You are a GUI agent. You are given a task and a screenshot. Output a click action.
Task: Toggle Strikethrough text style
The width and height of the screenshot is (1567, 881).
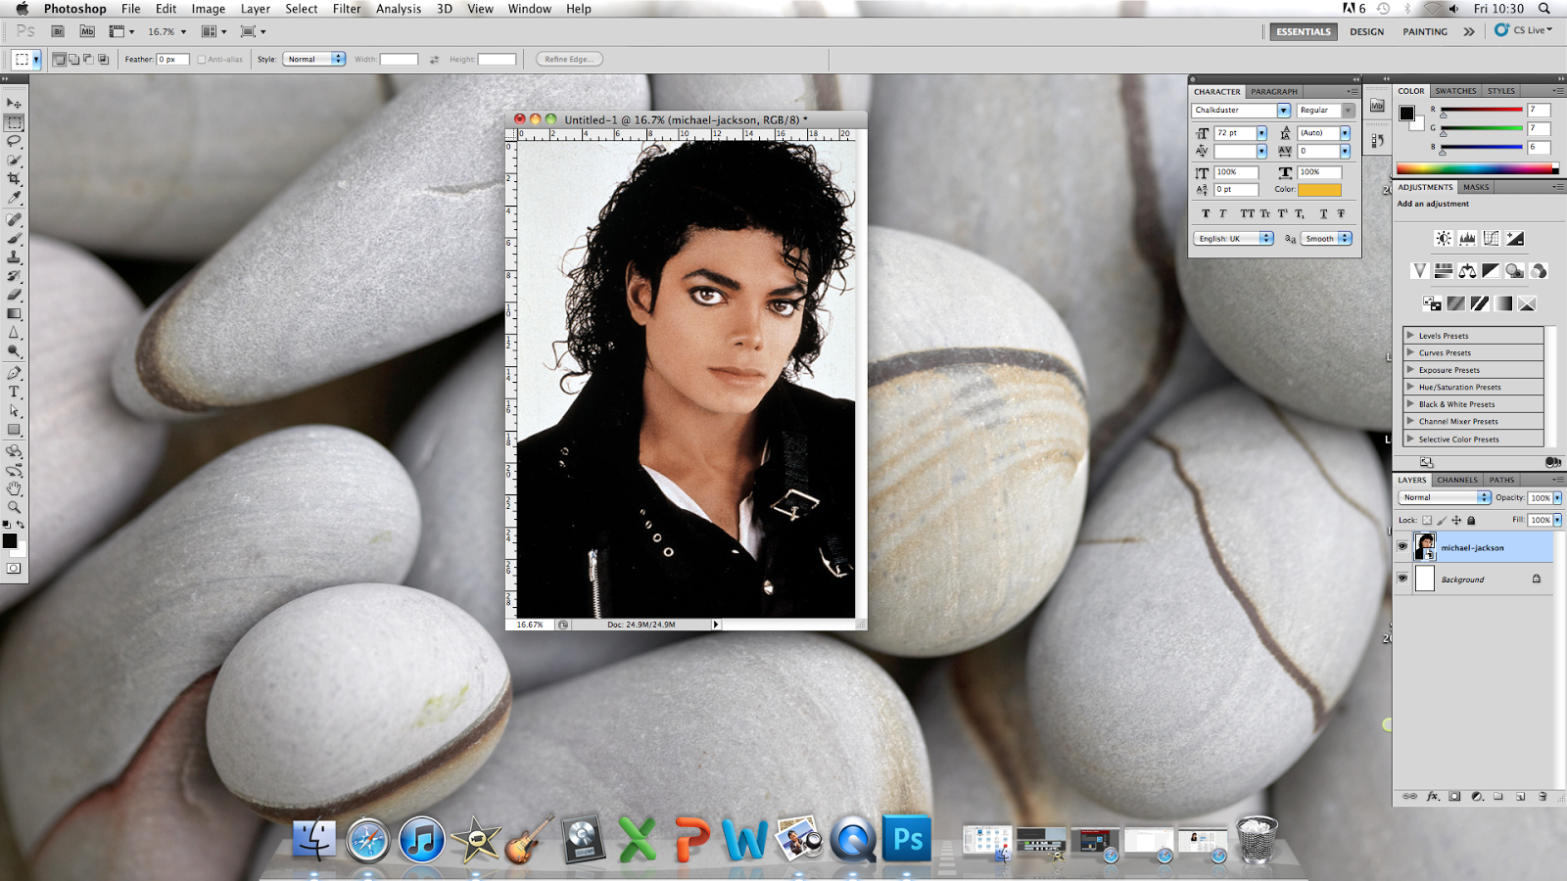tap(1341, 213)
